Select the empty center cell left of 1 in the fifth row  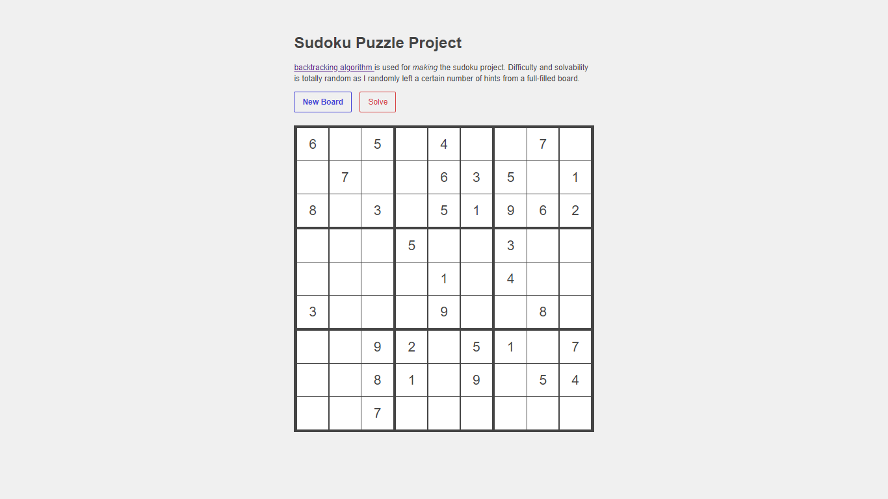pos(411,279)
